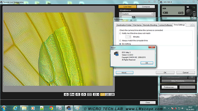The width and height of the screenshot is (198, 111).
Task: Select the last magnification button
Action: [x=112, y=94]
